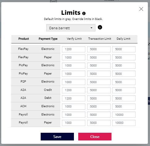The width and height of the screenshot is (150, 146).
Task: Select FlexPay Electronic daily limit field
Action: point(124,49)
